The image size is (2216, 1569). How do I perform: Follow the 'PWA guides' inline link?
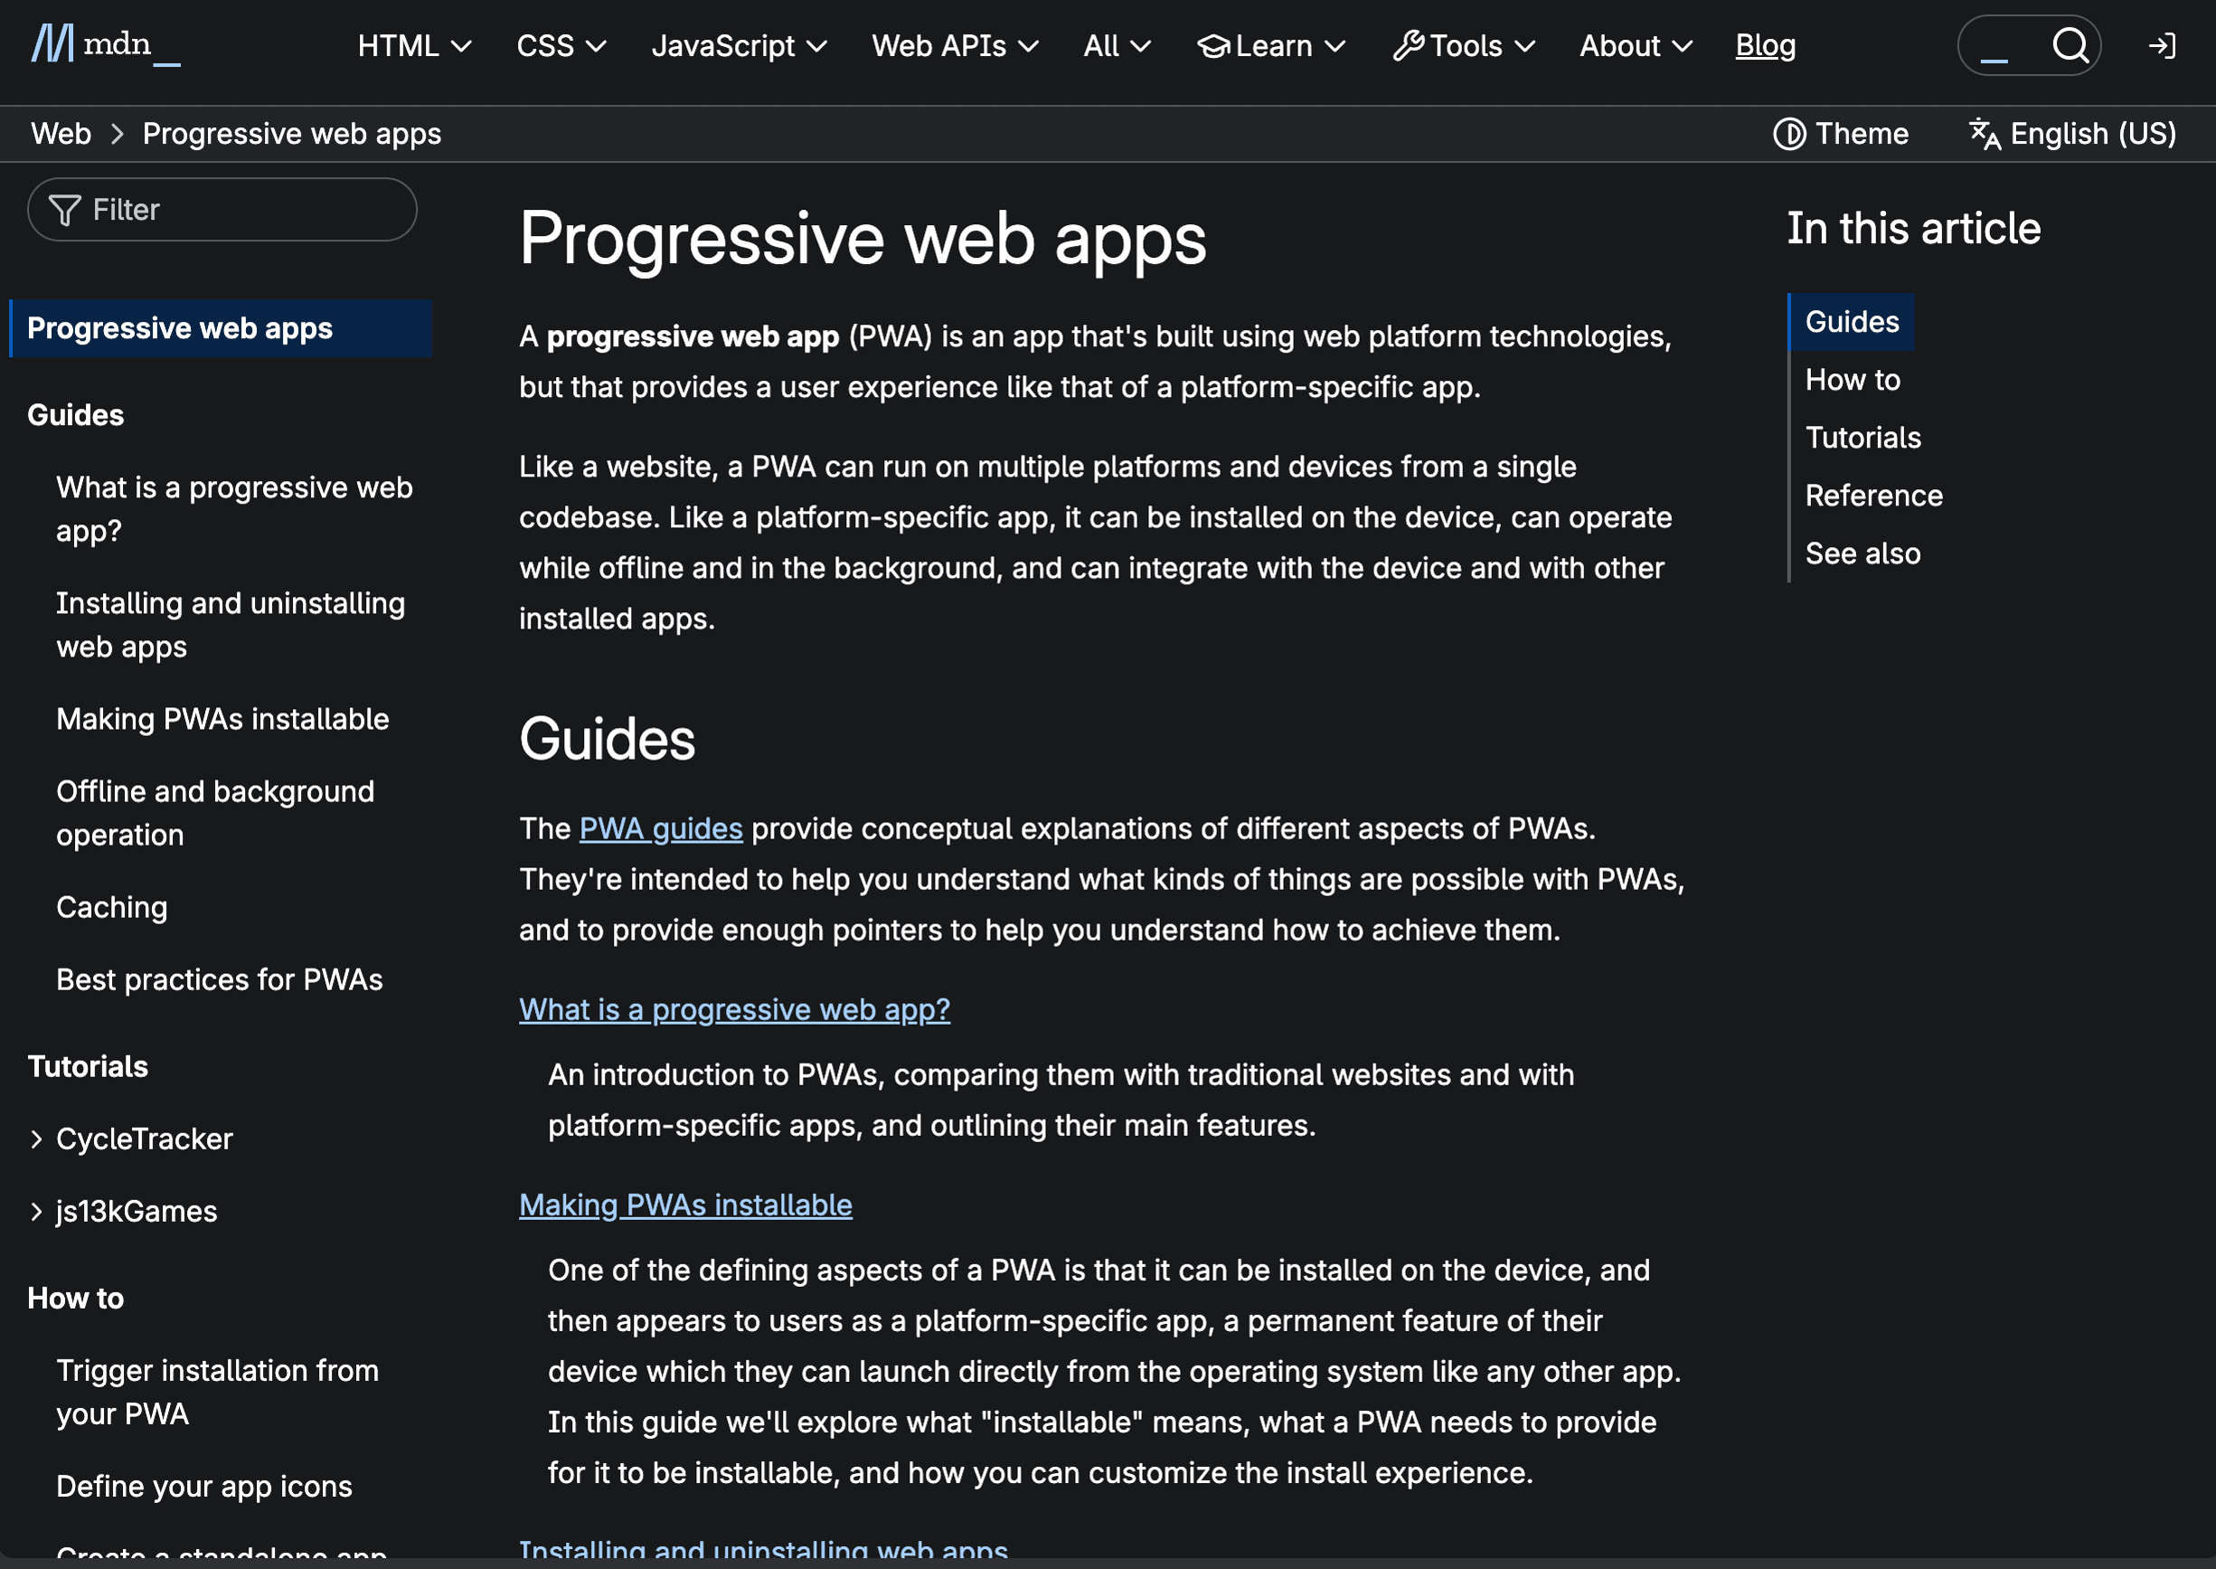click(661, 829)
